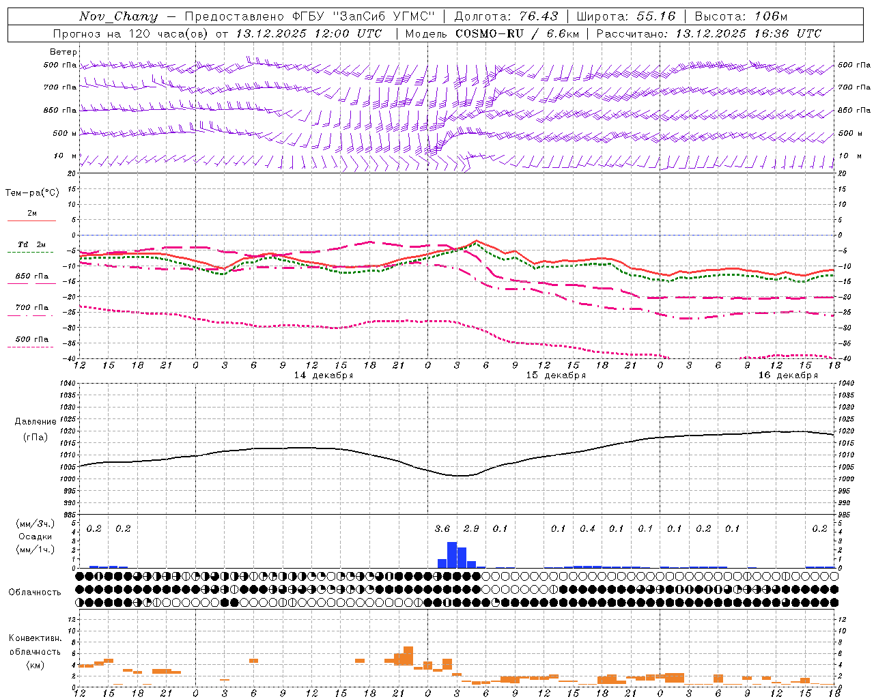Click the elevation text "Высота: 106м"
Viewport: 874px width, 699px height.
point(741,16)
